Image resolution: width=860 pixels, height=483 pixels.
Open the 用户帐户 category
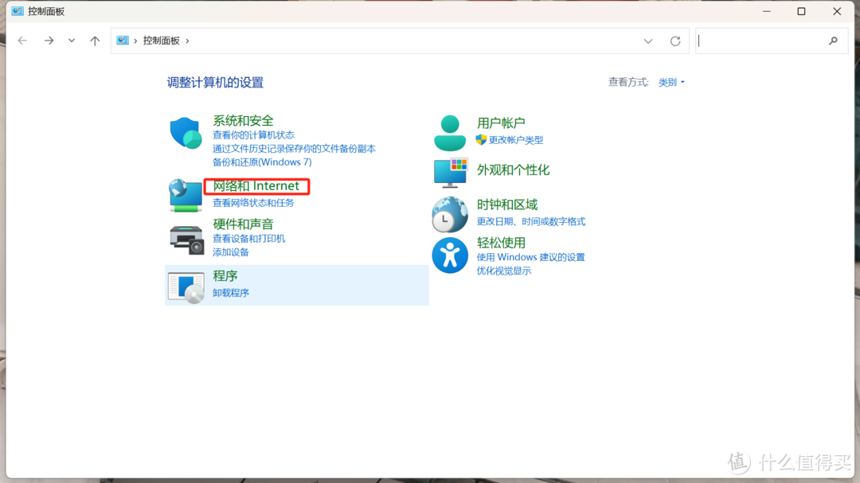point(501,123)
